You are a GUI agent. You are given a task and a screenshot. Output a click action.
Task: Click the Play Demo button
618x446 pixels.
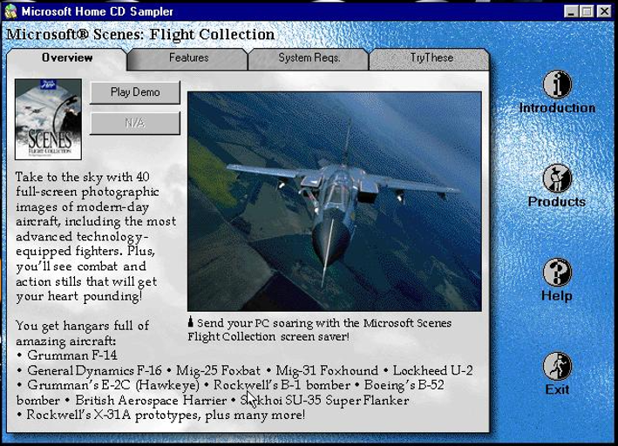tap(135, 92)
